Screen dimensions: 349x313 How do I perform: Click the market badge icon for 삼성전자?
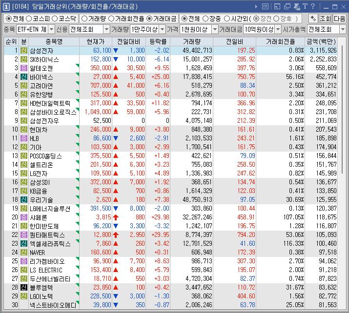[24, 51]
